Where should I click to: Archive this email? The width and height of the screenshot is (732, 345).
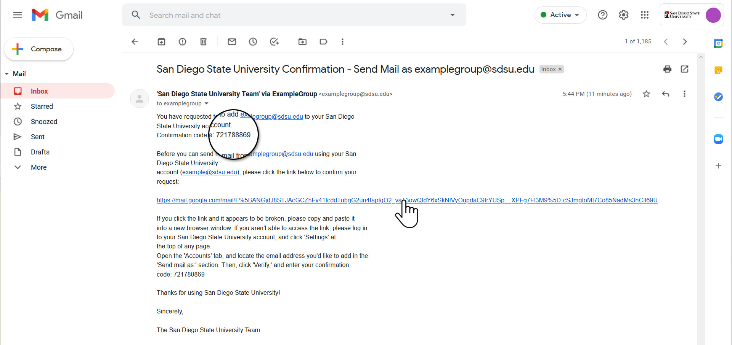[162, 41]
